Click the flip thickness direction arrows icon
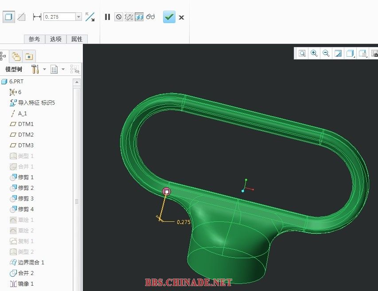This screenshot has height=291, width=378. point(90,17)
